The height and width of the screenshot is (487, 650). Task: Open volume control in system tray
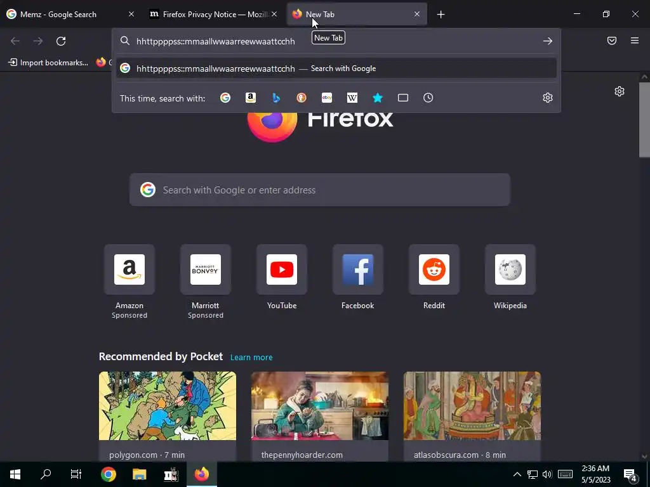coord(547,474)
